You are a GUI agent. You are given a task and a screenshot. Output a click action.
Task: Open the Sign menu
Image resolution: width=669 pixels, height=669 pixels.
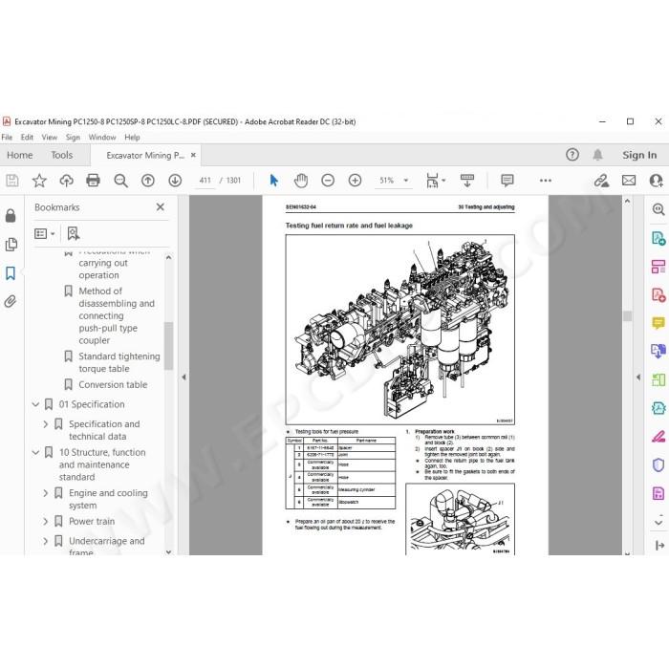click(73, 138)
